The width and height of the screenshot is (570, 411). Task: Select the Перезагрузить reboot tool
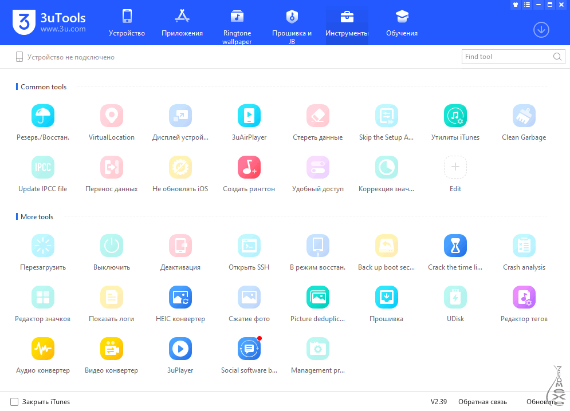coord(43,246)
